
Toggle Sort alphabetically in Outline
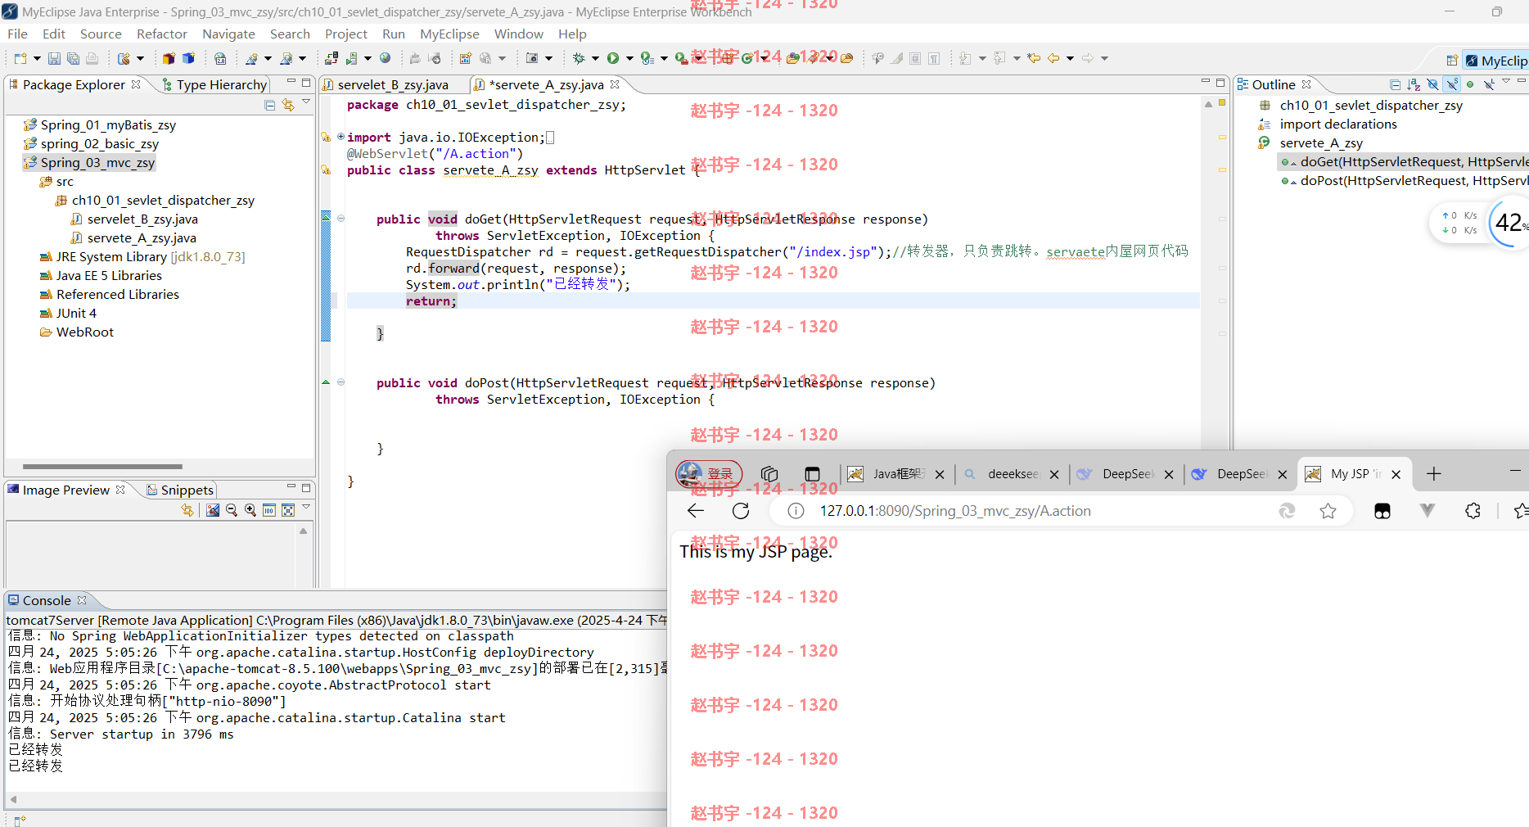pos(1414,84)
